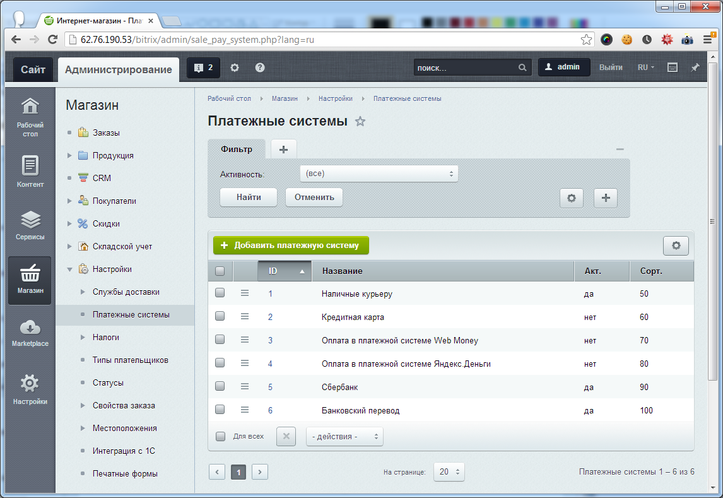The width and height of the screenshot is (723, 498).
Task: Open the действия actions dropdown
Action: click(344, 437)
